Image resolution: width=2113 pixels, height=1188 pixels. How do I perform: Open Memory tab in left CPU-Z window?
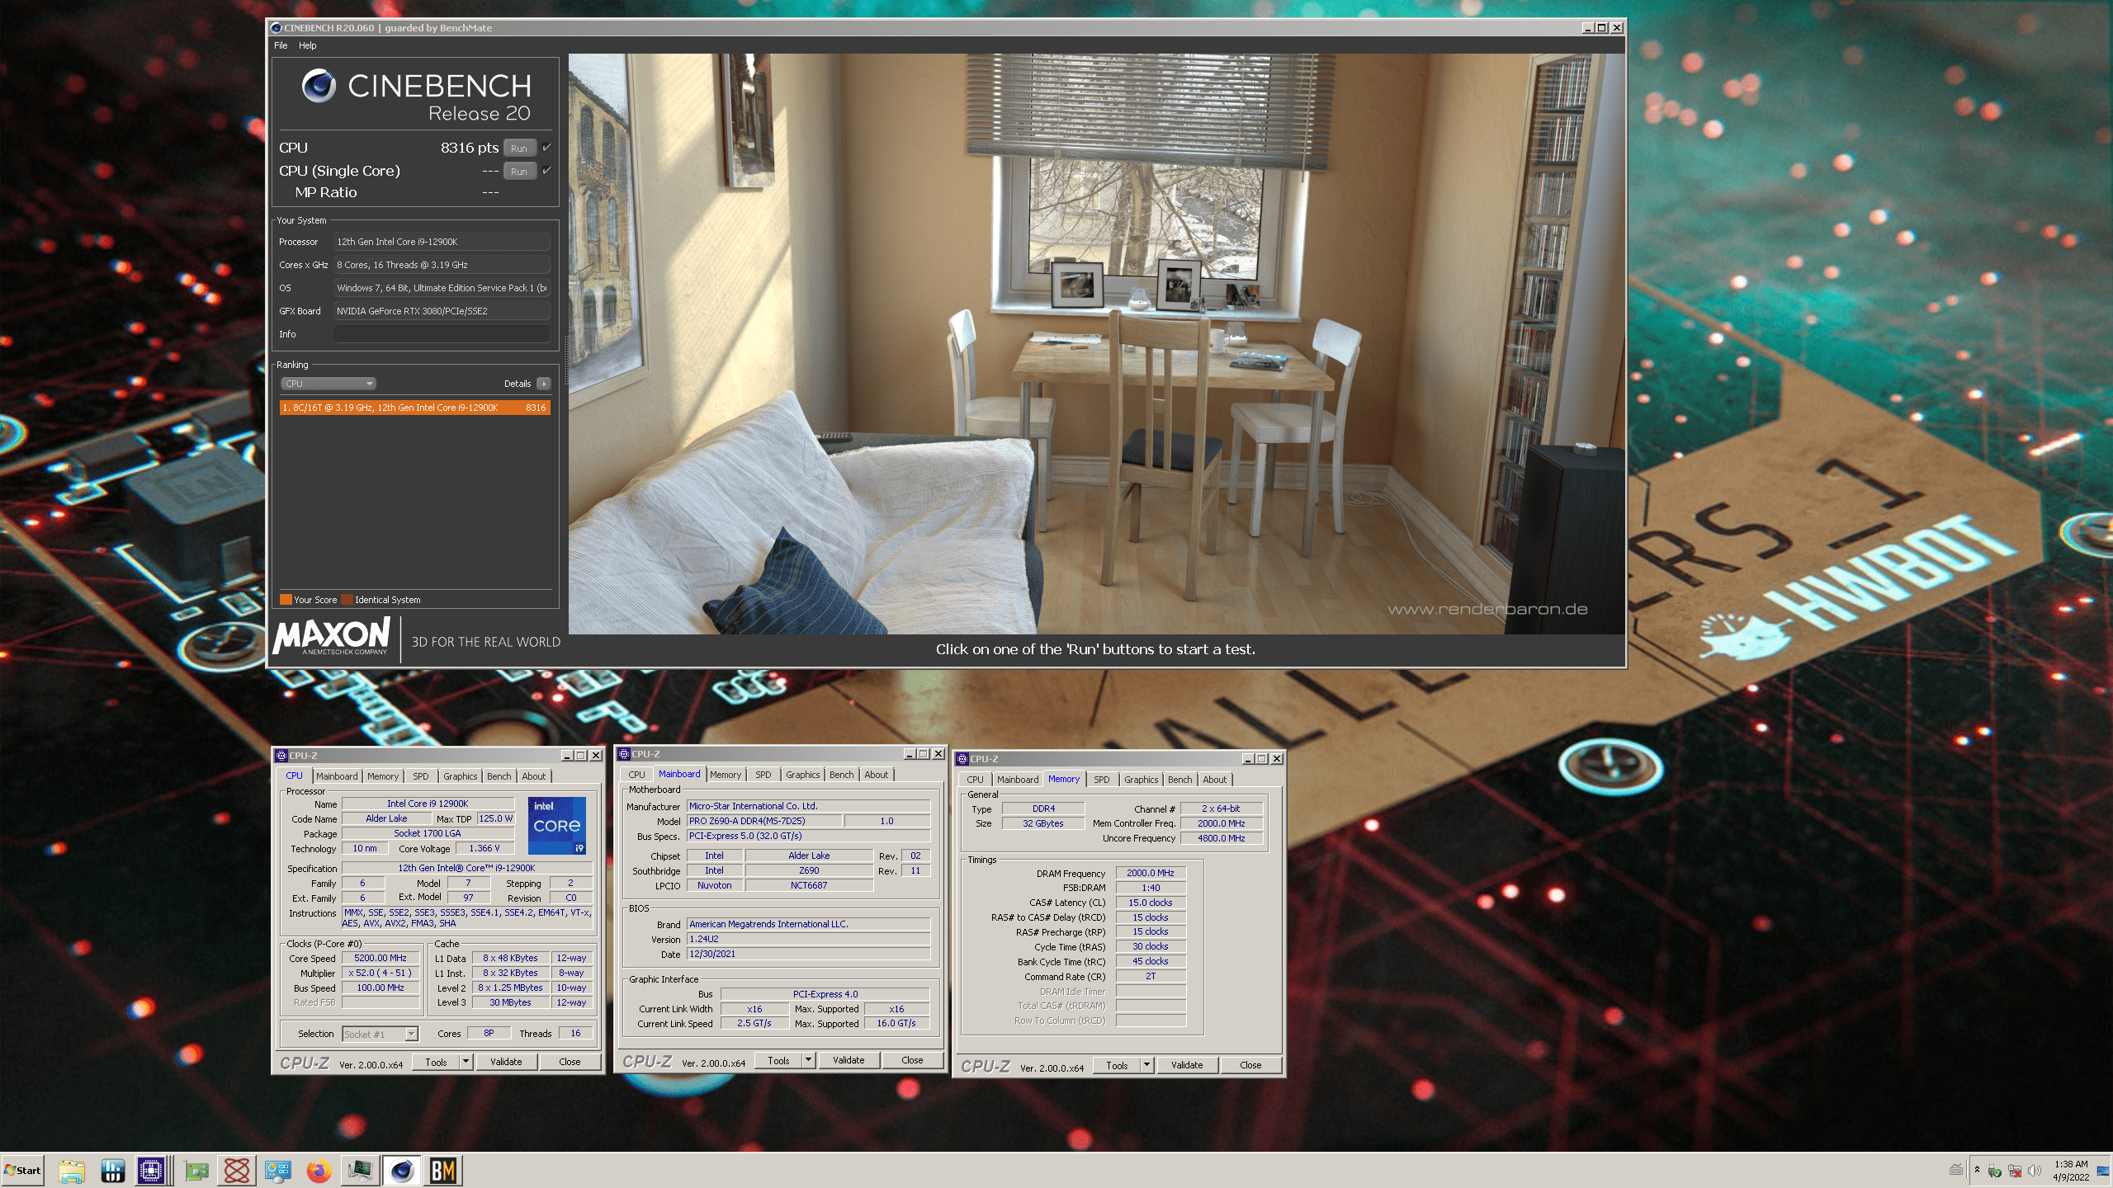click(x=383, y=776)
